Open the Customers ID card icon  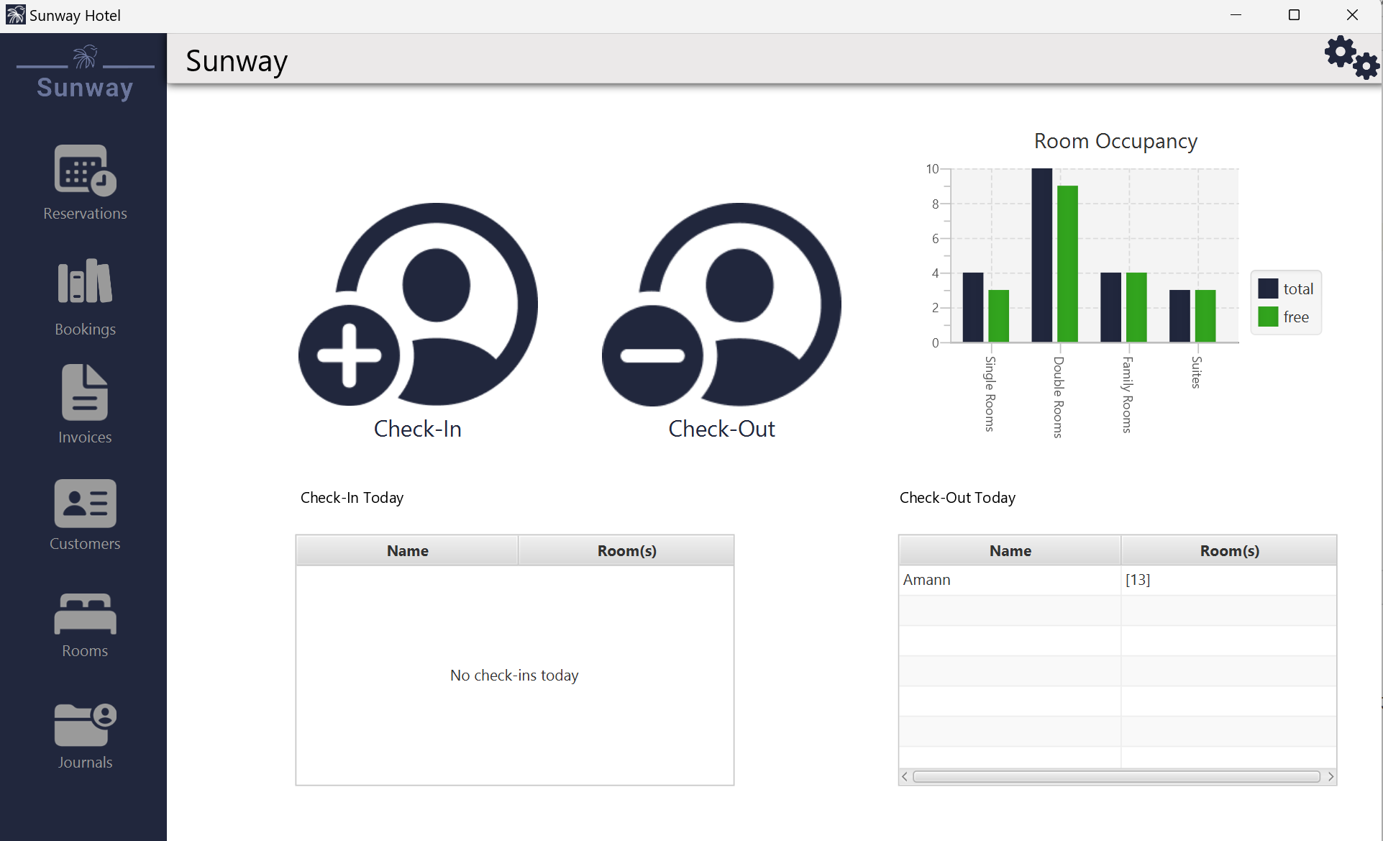point(85,503)
